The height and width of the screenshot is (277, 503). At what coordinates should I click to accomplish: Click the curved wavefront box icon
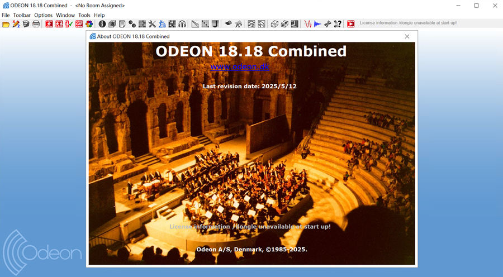coord(262,23)
